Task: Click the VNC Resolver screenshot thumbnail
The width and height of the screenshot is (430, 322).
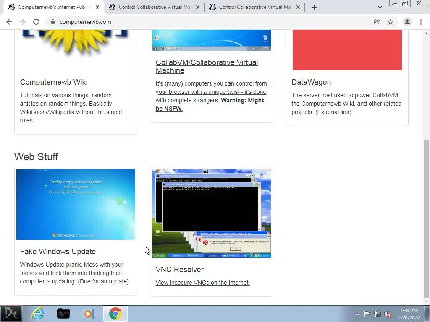Action: tap(212, 213)
